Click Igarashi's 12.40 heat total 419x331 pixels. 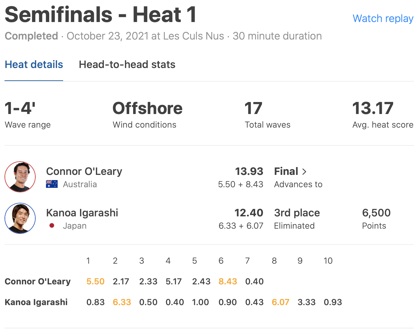point(249,213)
